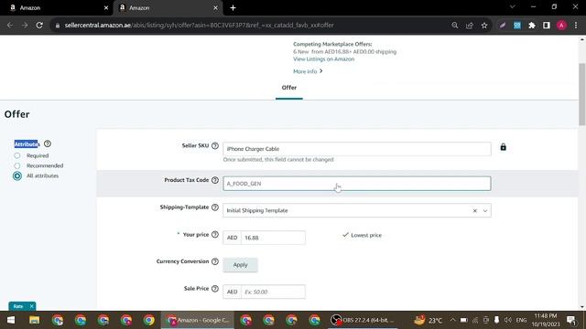Screen dimensions: 586x329
Task: Open the browser share icon
Action: tap(470, 26)
